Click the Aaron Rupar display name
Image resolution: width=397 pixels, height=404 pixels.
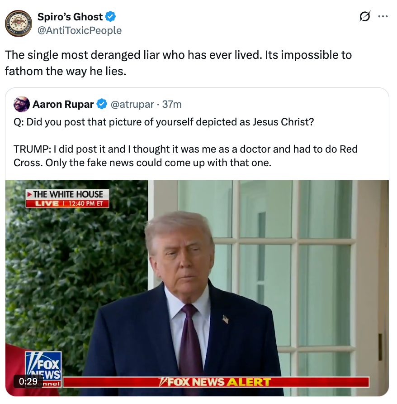[x=63, y=104]
